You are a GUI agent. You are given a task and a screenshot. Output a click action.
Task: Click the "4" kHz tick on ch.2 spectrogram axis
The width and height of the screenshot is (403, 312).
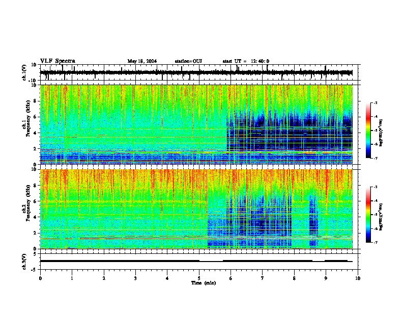point(35,217)
